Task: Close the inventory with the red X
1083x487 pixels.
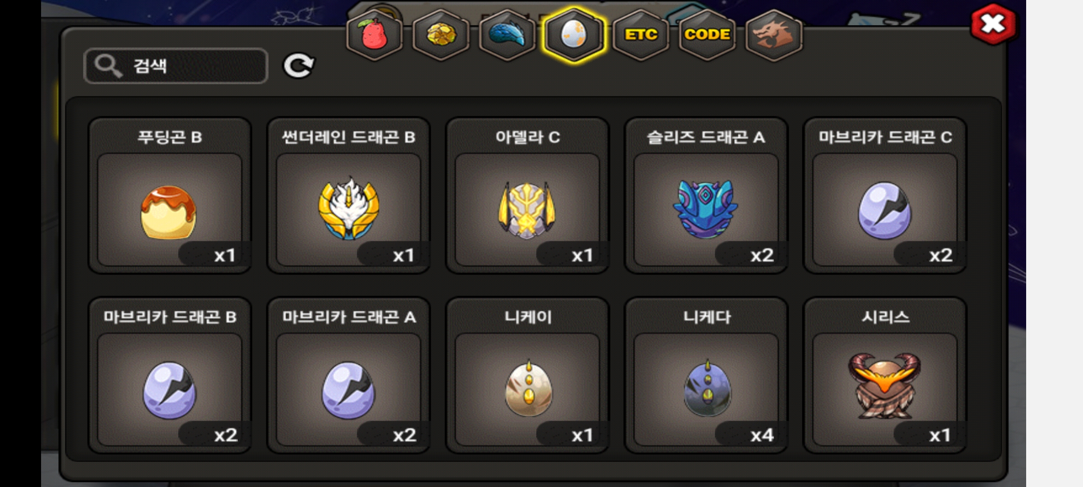Action: coord(993,24)
